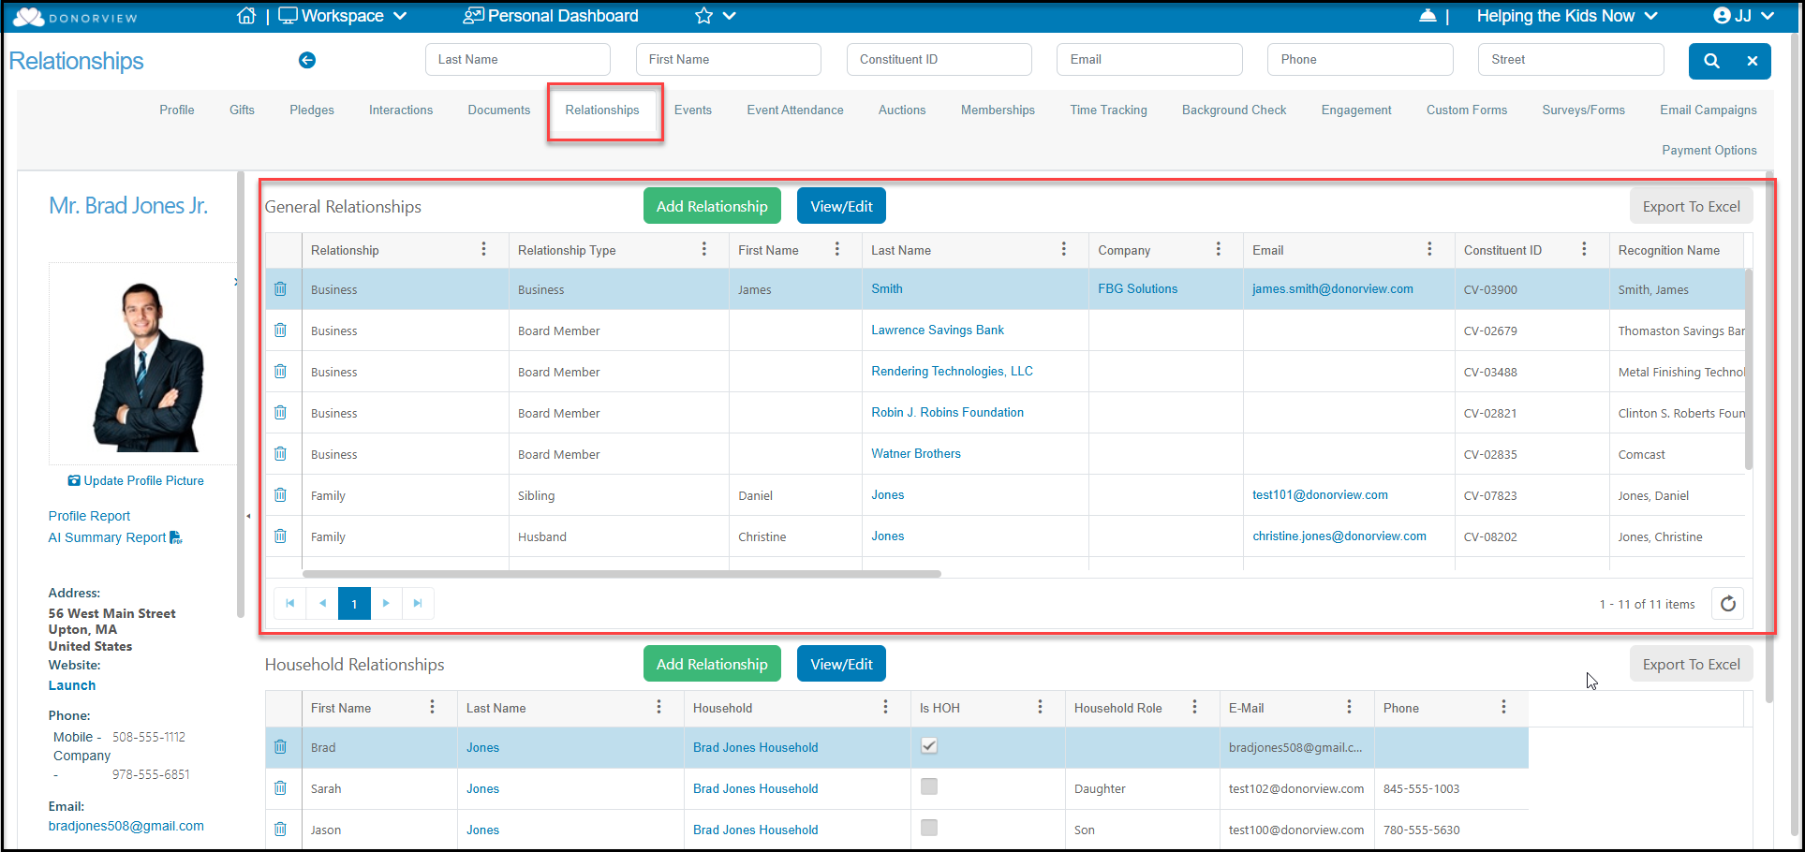
Task: Check Is HOH box for Sarah
Action: click(x=929, y=786)
